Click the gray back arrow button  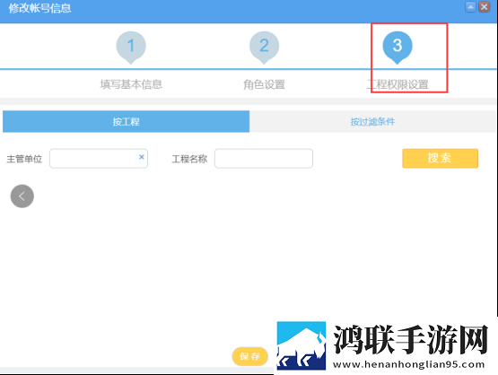pos(22,196)
